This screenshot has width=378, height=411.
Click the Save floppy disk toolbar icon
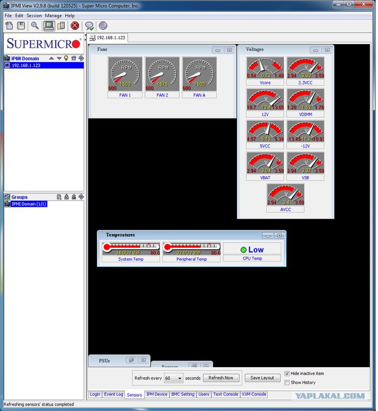point(21,25)
